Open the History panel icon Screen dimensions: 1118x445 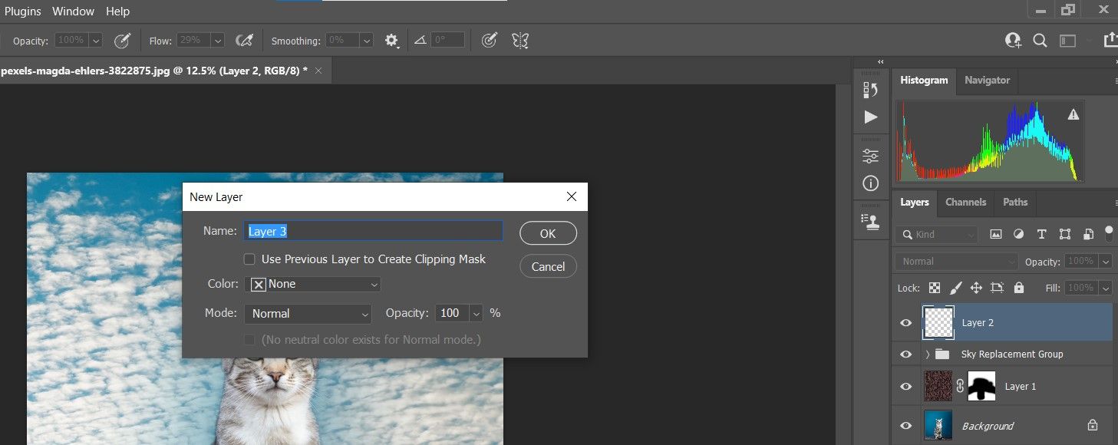[x=870, y=90]
